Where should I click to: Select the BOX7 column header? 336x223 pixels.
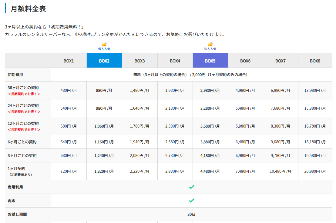pyautogui.click(x=281, y=61)
